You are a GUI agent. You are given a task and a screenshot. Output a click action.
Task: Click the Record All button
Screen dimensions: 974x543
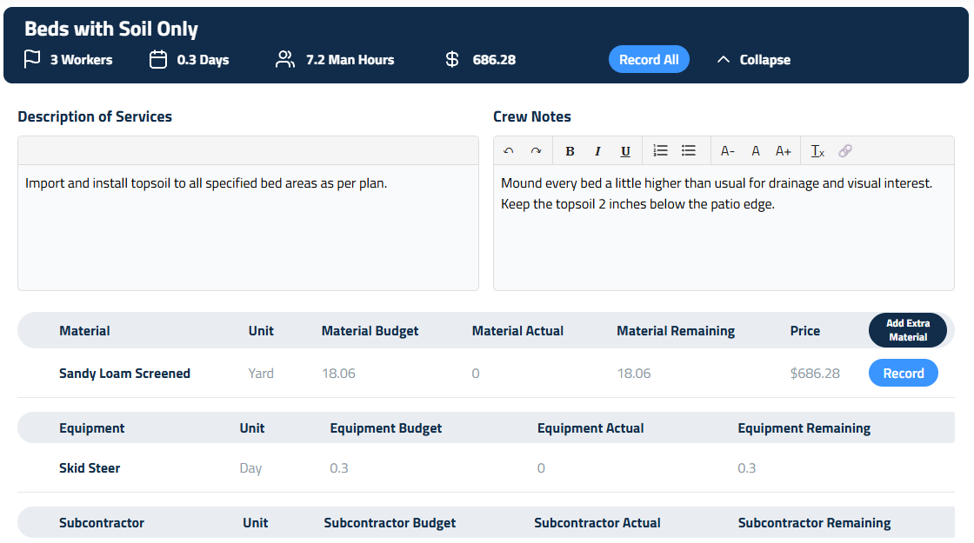(649, 60)
